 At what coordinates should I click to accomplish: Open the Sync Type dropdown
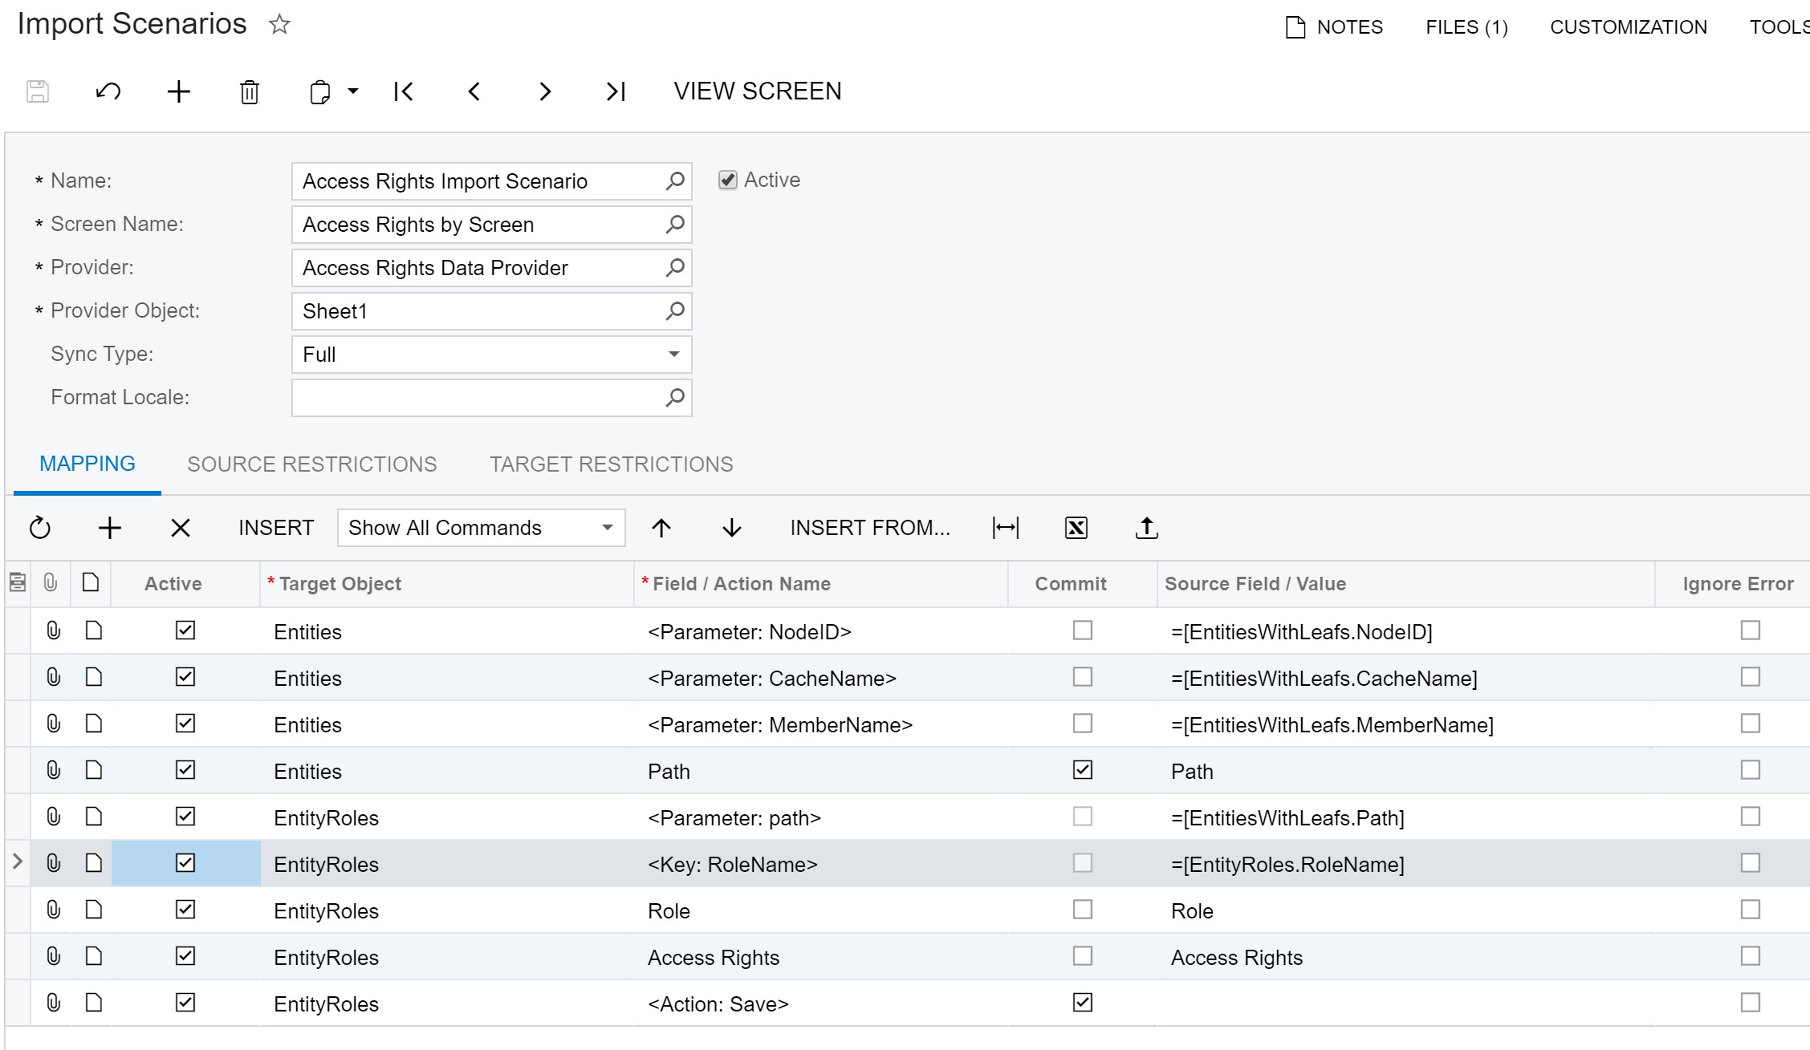point(674,354)
